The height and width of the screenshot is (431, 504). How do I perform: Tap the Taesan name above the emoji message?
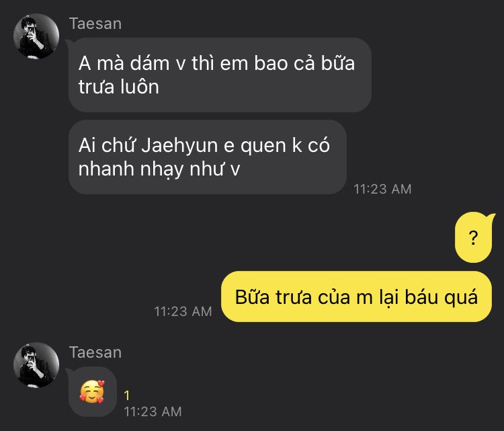[x=95, y=352]
